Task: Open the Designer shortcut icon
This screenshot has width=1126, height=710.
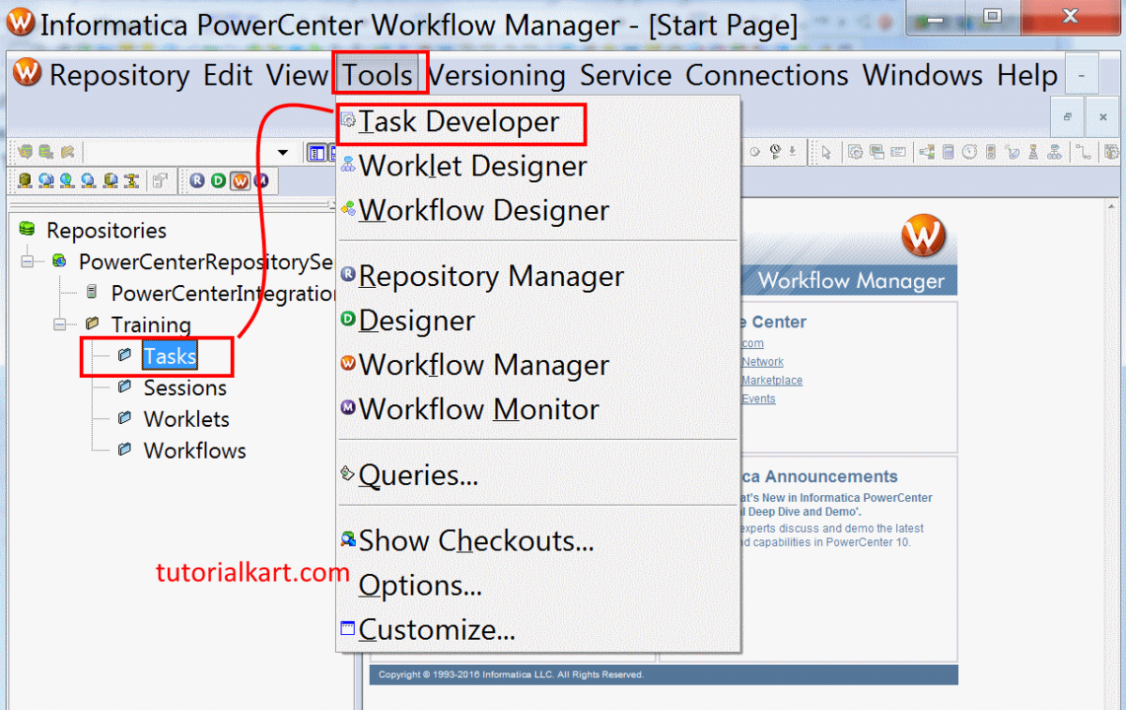Action: tap(218, 180)
